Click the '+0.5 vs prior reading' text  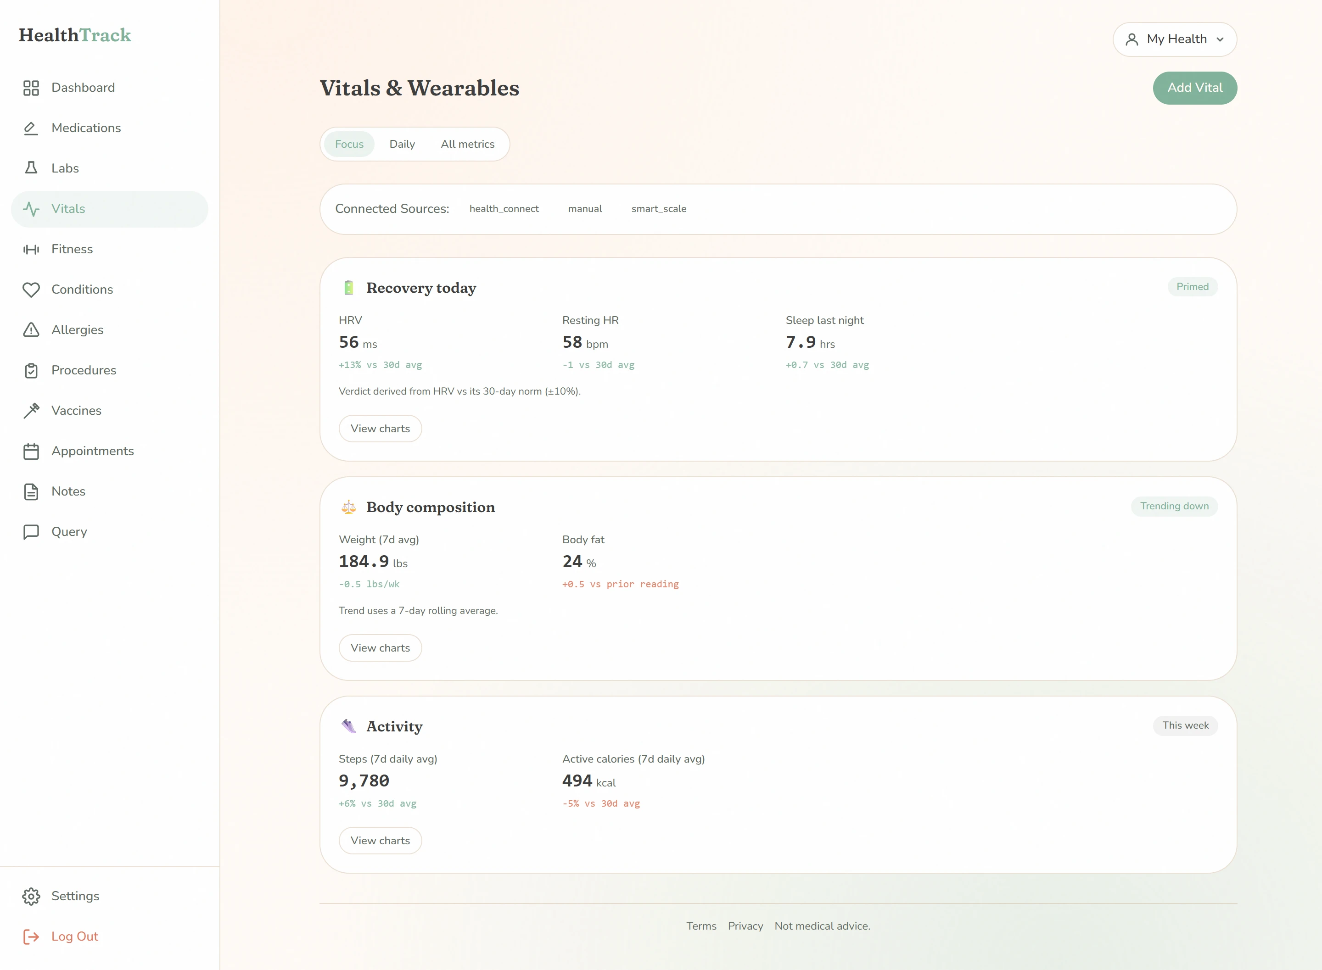point(621,584)
